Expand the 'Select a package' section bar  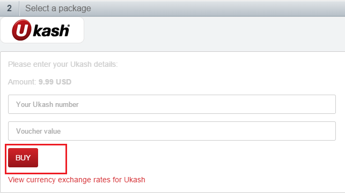(173, 9)
